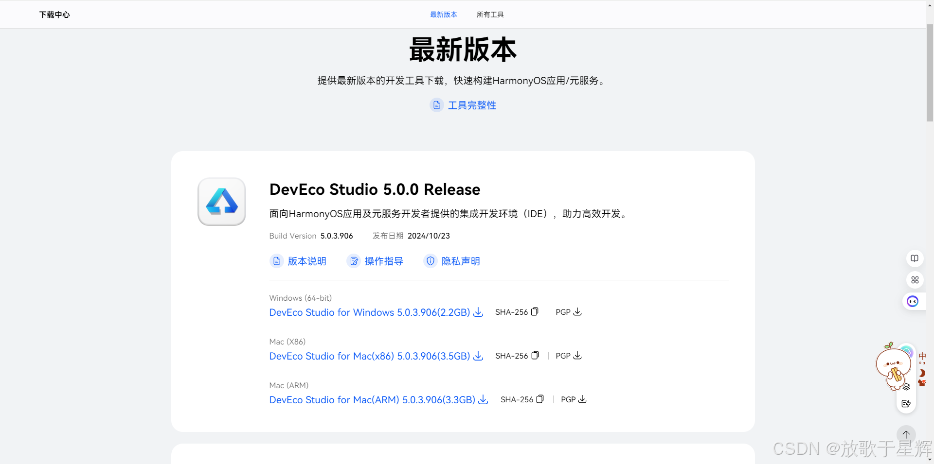Click the Windows (64-bit) label

301,298
